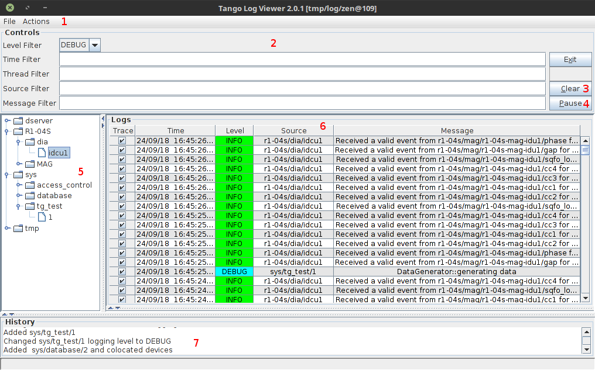Viewport: 595px width, 370px height.
Task: Collapse the dia tree node
Action: (x=19, y=142)
